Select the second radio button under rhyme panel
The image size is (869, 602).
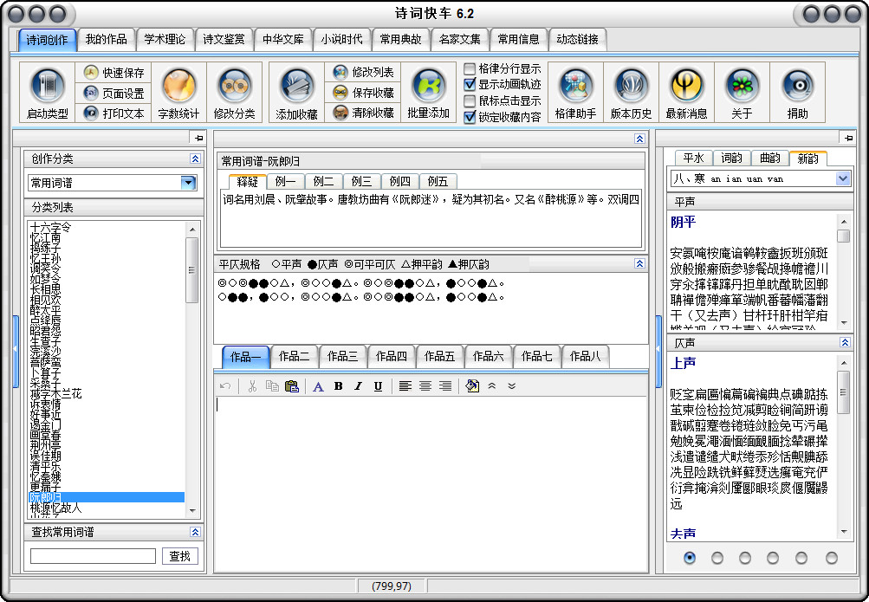click(x=717, y=558)
